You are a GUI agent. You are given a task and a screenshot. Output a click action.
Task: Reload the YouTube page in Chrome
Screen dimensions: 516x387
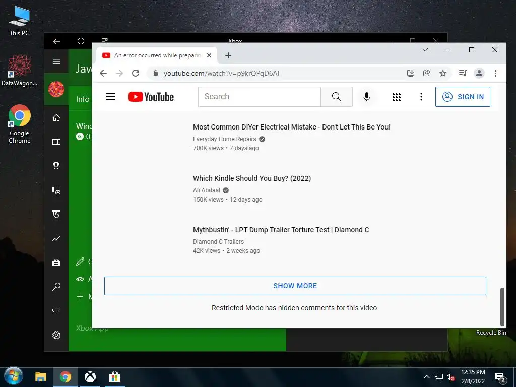point(136,73)
